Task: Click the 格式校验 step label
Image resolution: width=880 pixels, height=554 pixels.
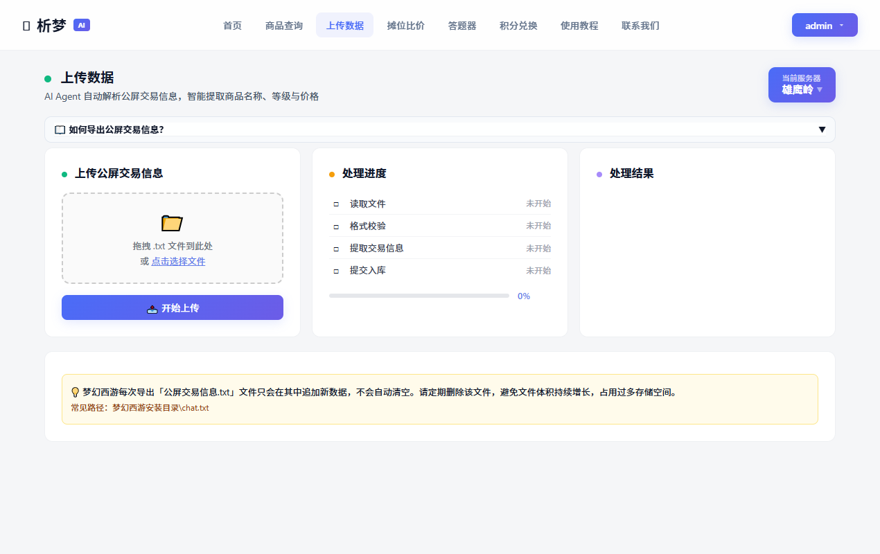Action: [368, 226]
